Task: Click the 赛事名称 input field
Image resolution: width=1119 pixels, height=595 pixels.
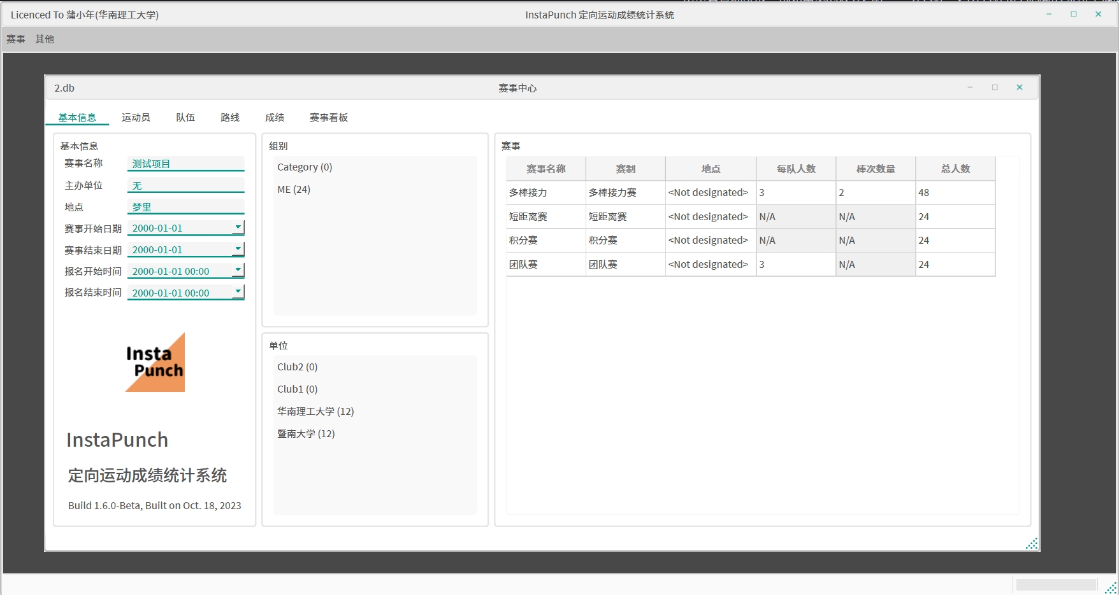Action: tap(185, 164)
